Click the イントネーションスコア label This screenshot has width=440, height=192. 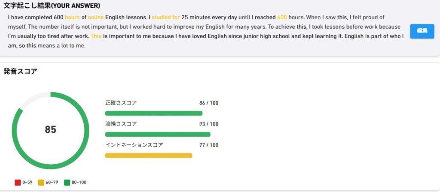134,145
